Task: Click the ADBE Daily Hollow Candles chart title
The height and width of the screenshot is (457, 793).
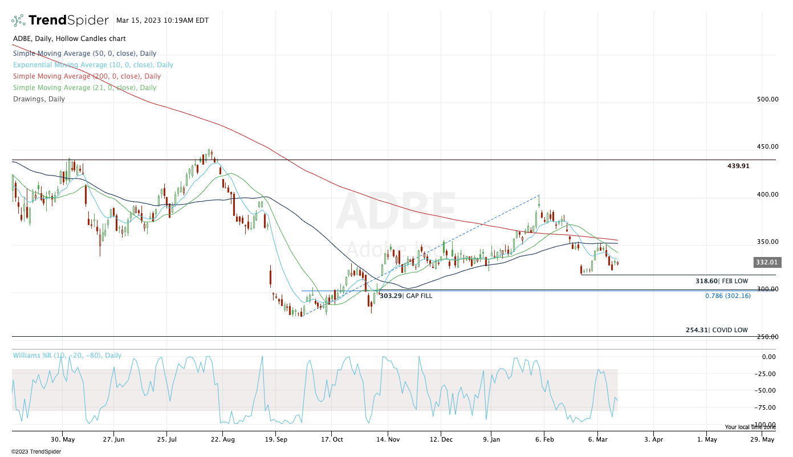Action: tap(69, 39)
